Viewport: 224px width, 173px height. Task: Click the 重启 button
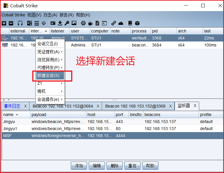[x=132, y=166]
